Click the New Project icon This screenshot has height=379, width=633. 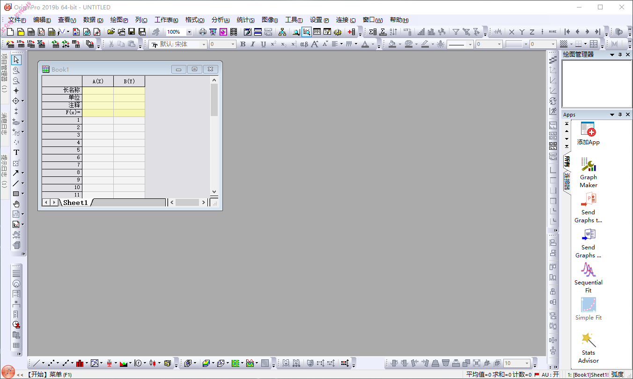pyautogui.click(x=10, y=32)
